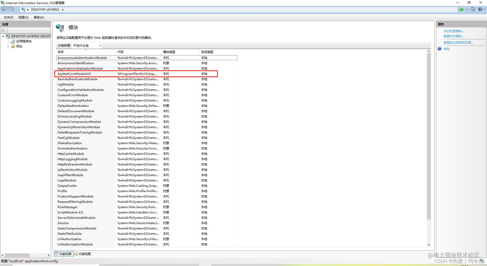This screenshot has width=487, height=266.
Task: Click 帮助 link in actions pane
Action: (x=446, y=49)
